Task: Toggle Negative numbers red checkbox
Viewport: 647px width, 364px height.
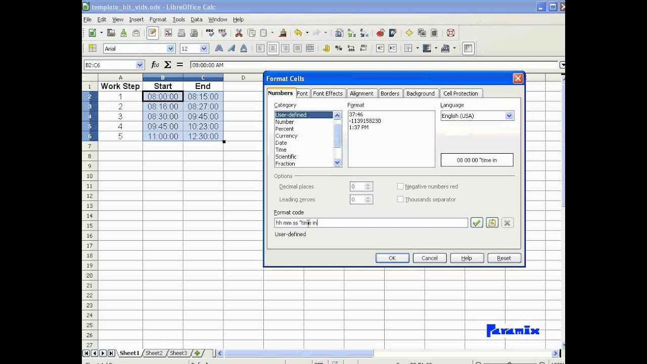Action: tap(400, 187)
